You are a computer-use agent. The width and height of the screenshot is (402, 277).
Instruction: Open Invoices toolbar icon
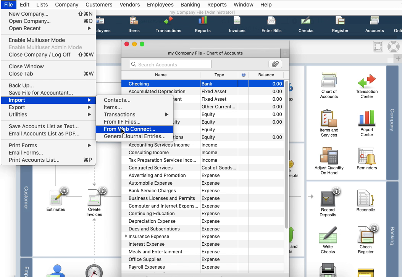pos(237,24)
